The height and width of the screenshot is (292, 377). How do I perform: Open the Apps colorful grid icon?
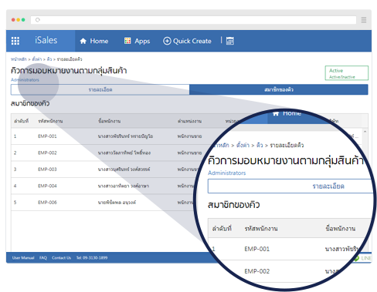(127, 41)
